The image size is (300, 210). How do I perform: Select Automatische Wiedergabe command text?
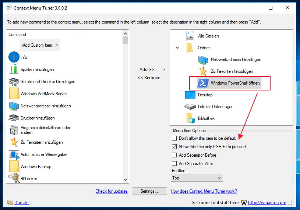(x=43, y=154)
